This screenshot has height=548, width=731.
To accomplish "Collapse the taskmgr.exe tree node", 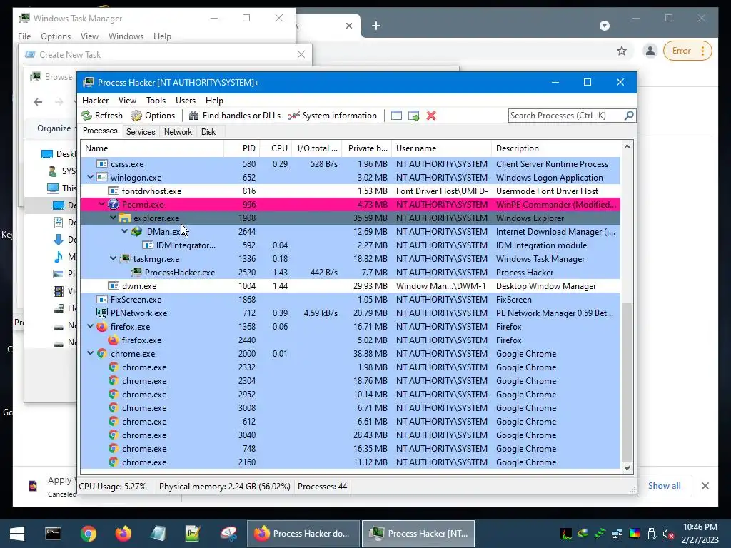I will click(x=114, y=258).
